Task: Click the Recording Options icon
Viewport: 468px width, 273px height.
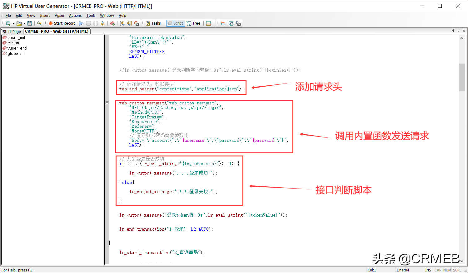Action: pos(129,23)
